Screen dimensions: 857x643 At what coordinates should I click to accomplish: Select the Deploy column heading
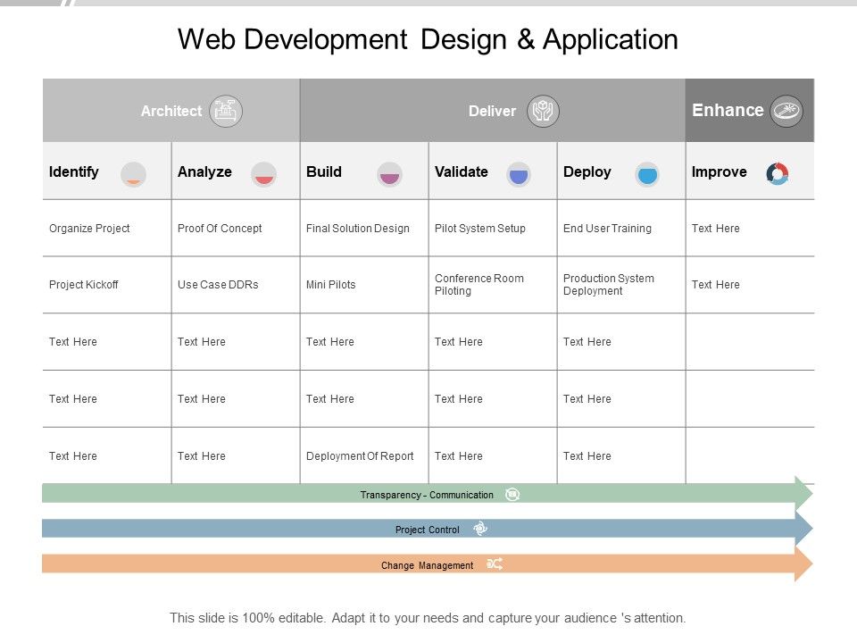(x=587, y=171)
